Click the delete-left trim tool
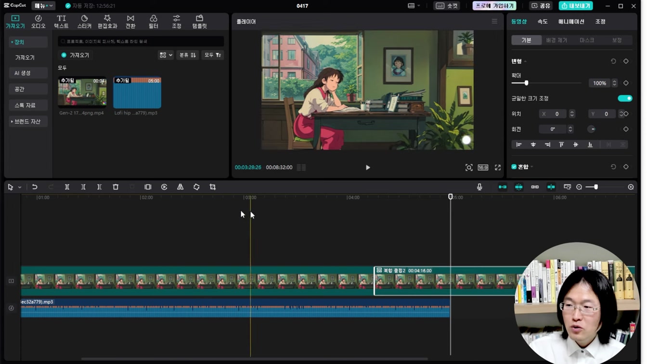This screenshot has height=364, width=647. 83,187
